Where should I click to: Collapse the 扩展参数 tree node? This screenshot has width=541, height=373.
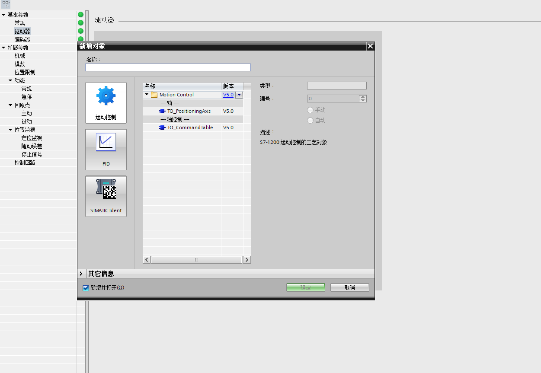click(3, 48)
